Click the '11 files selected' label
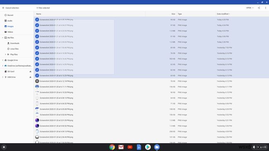The image size is (269, 151). click(x=43, y=8)
